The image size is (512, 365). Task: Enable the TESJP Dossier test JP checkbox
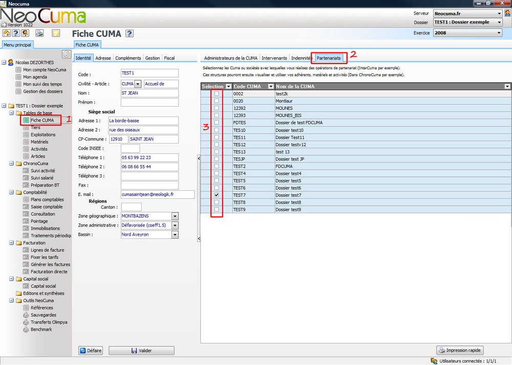click(x=217, y=159)
